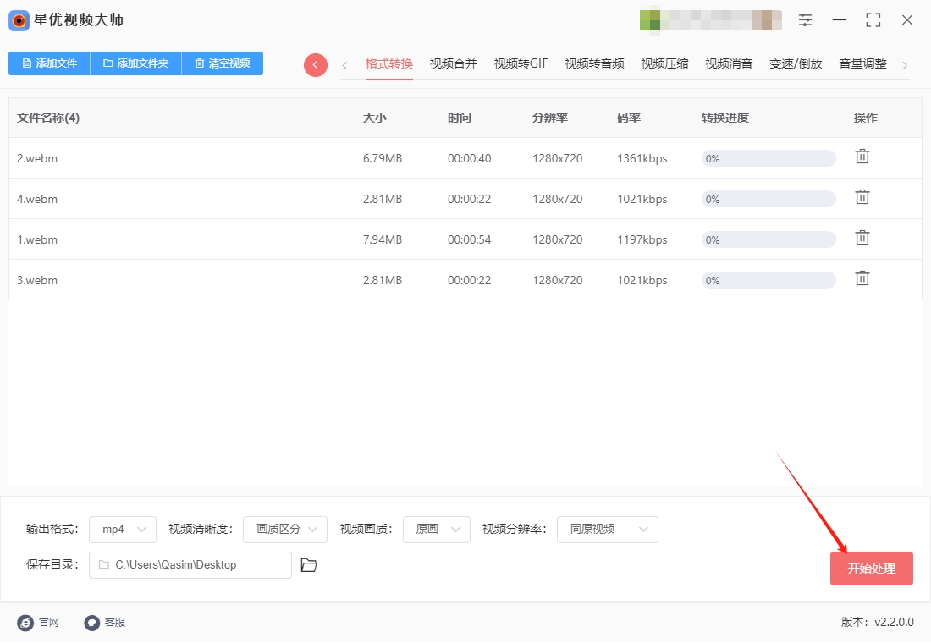
Task: Remove 1.webm using its trash icon
Action: point(862,238)
